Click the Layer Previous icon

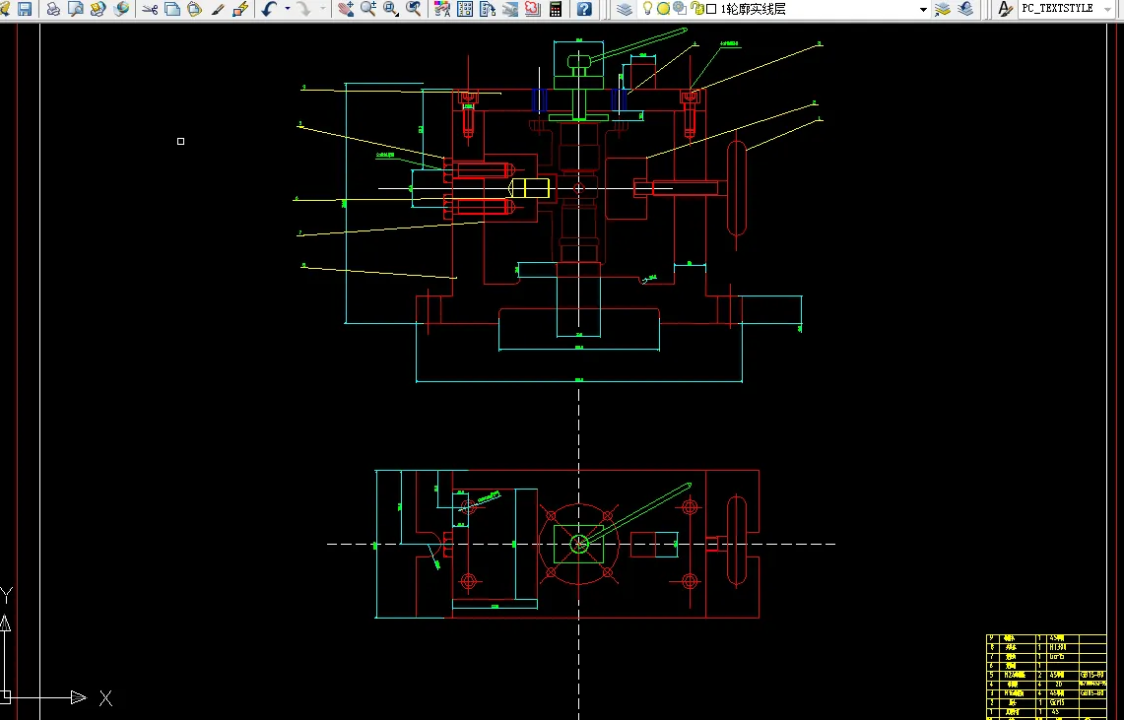point(965,9)
